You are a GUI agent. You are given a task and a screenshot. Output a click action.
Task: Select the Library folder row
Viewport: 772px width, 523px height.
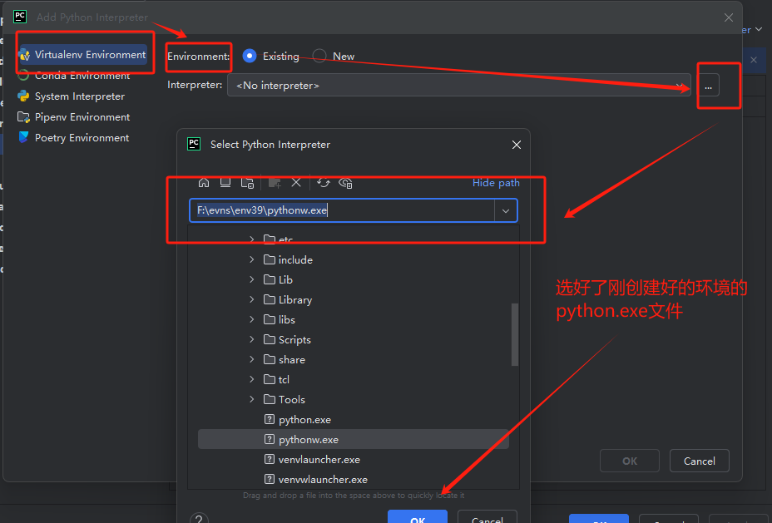coord(354,299)
